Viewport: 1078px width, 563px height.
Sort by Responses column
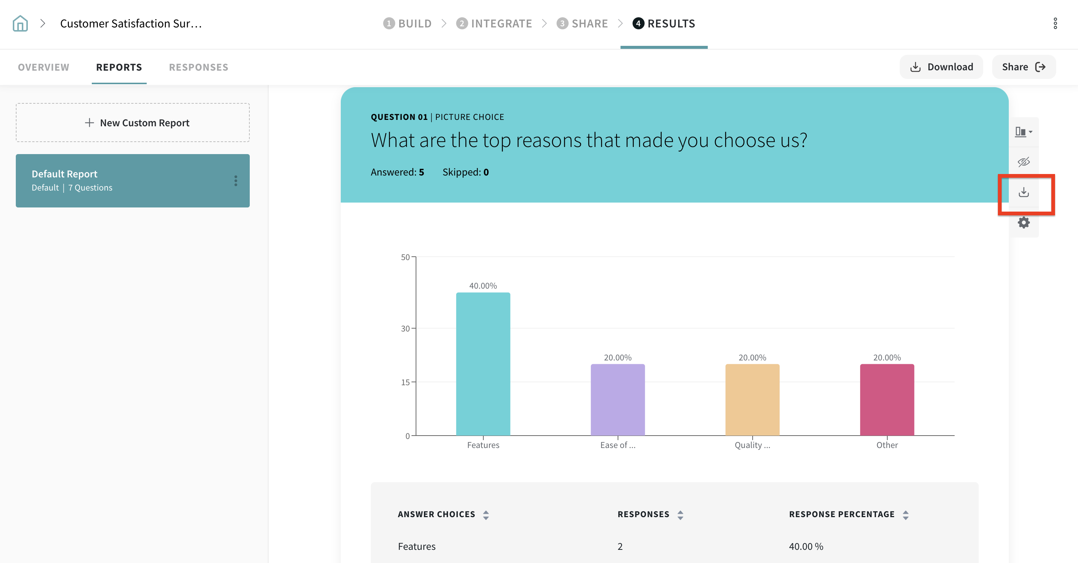(x=680, y=515)
